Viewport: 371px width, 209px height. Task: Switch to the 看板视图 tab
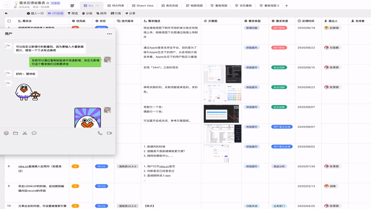click(x=219, y=6)
